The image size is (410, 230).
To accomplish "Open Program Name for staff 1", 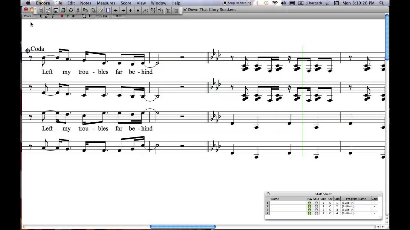I will click(356, 203).
